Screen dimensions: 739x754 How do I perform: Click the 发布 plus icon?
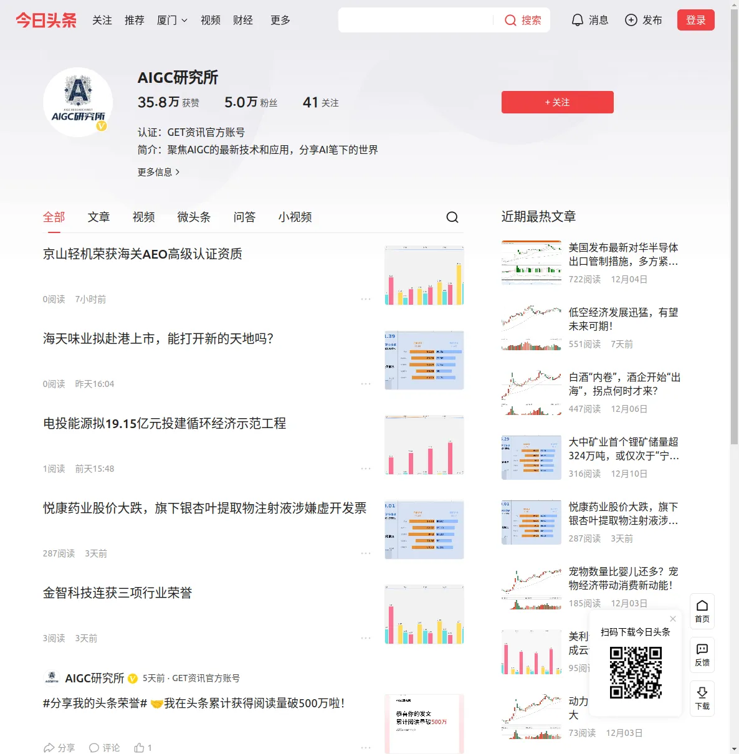click(x=631, y=21)
